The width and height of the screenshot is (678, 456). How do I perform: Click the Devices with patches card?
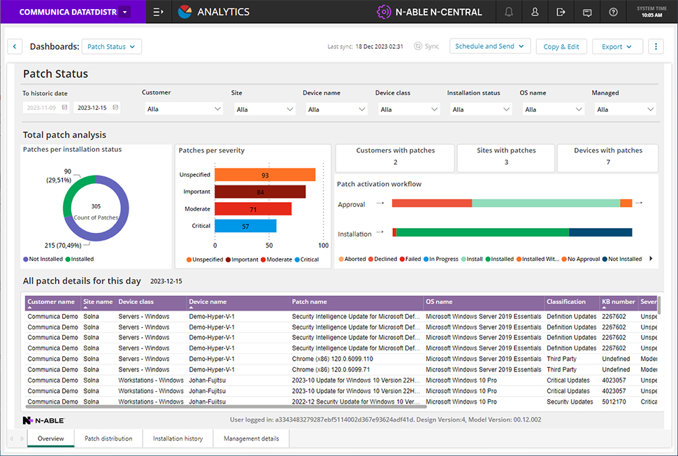tap(608, 157)
